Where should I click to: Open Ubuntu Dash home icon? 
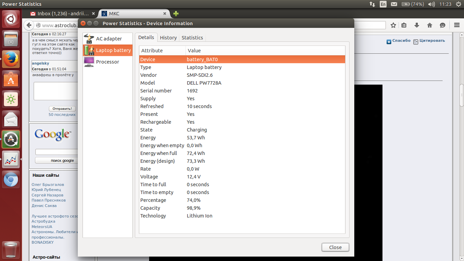pyautogui.click(x=11, y=19)
